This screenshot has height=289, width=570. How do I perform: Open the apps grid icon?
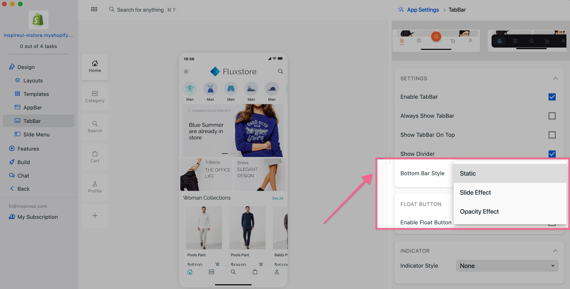(x=94, y=10)
